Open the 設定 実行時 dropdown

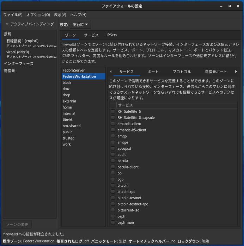pyautogui.click(x=80, y=24)
